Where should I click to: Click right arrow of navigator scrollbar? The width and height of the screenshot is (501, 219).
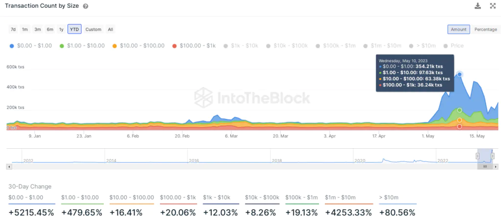tap(496, 166)
